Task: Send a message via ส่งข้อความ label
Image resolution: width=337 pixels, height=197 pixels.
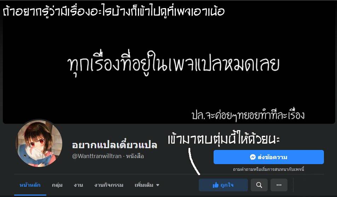Action: point(272,157)
